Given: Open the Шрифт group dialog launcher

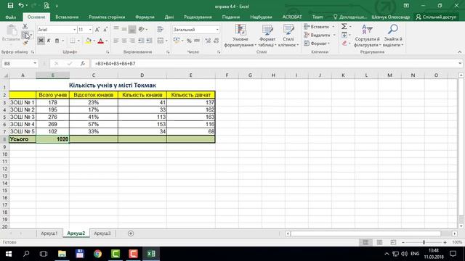Looking at the screenshot, I should pyautogui.click(x=108, y=52).
